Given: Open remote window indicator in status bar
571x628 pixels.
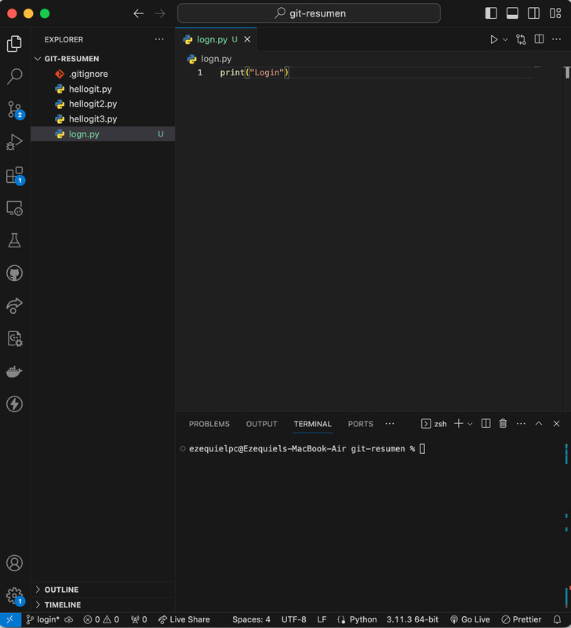Looking at the screenshot, I should click(10, 619).
